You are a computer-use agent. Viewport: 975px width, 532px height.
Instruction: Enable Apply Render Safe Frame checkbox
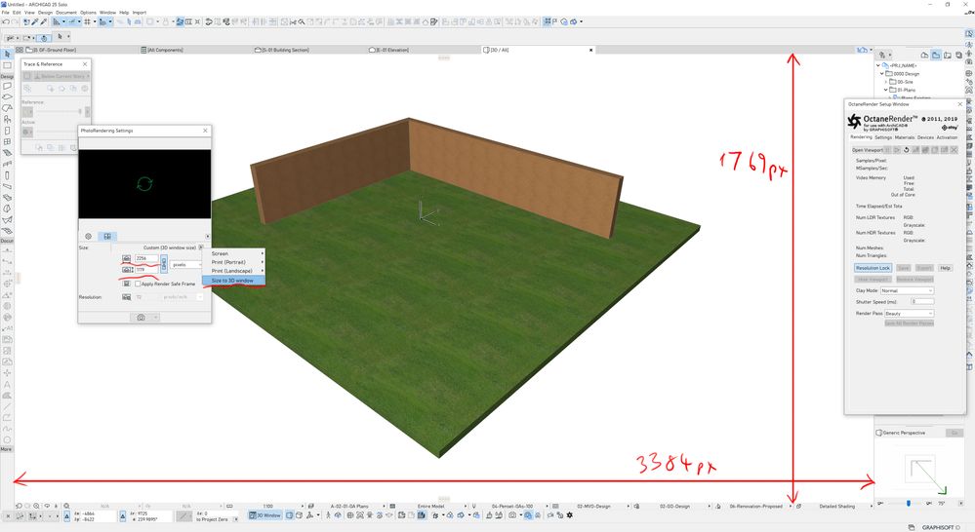pos(138,284)
